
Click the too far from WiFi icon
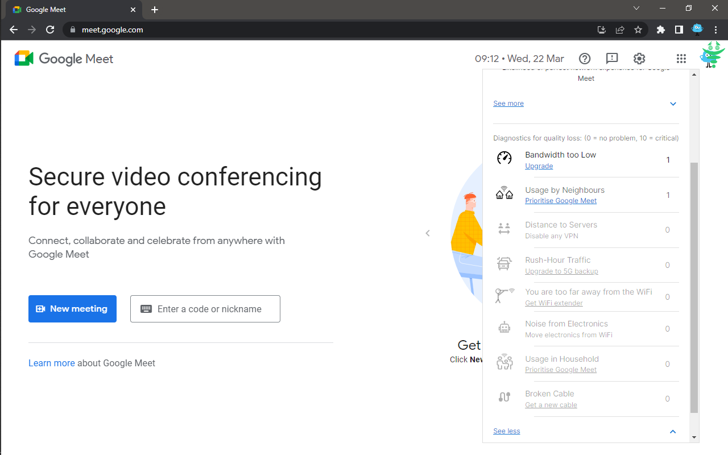point(504,296)
